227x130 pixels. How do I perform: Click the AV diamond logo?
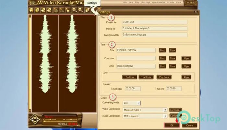[35, 120]
